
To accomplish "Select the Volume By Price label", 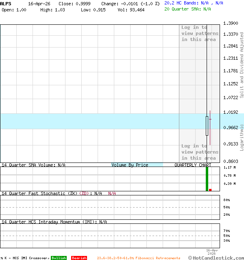I will point(130,165).
